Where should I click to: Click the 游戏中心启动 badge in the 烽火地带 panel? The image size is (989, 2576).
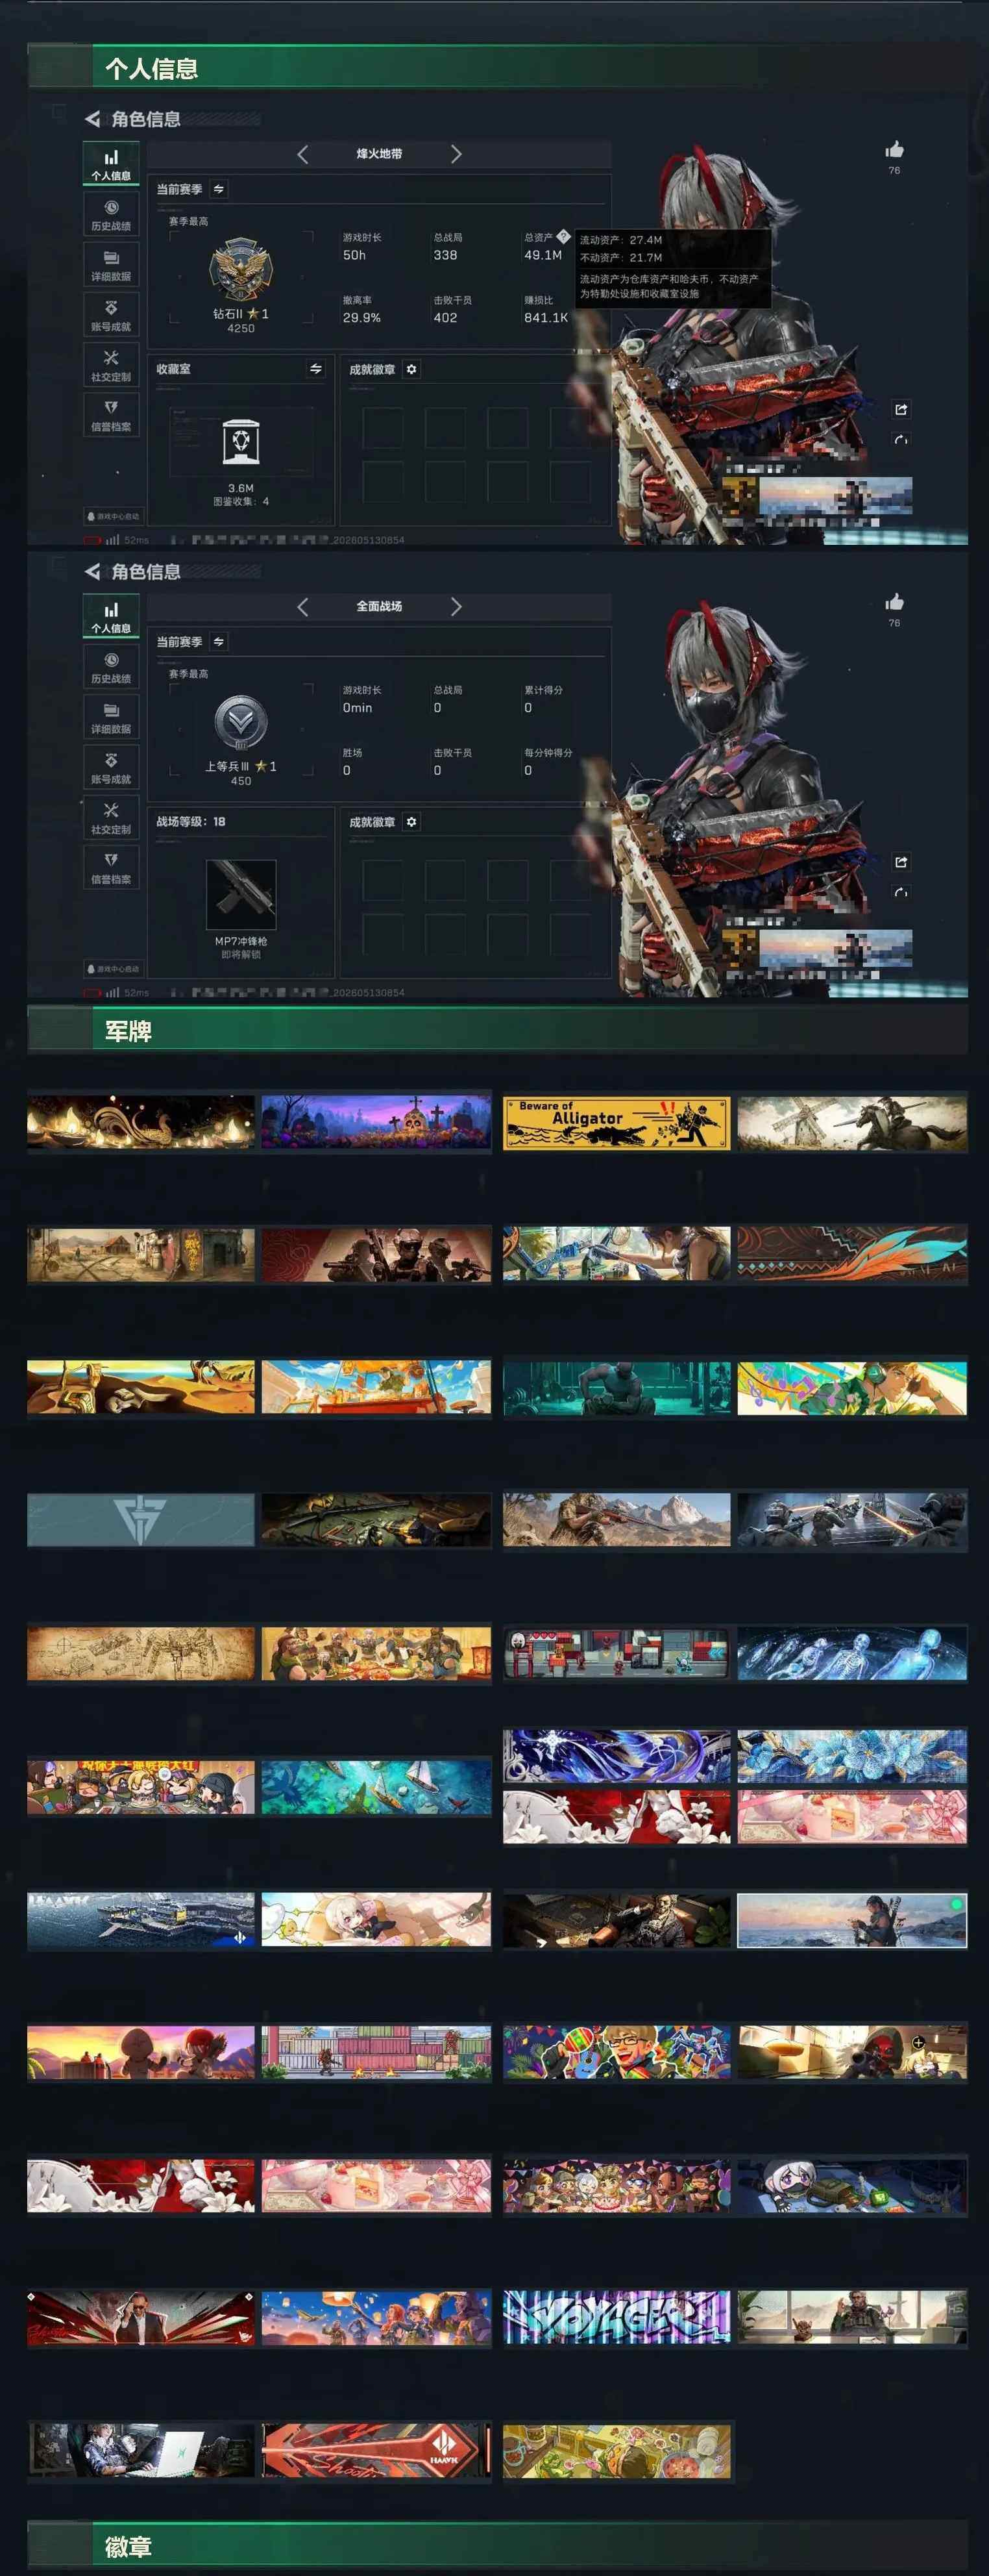point(113,516)
